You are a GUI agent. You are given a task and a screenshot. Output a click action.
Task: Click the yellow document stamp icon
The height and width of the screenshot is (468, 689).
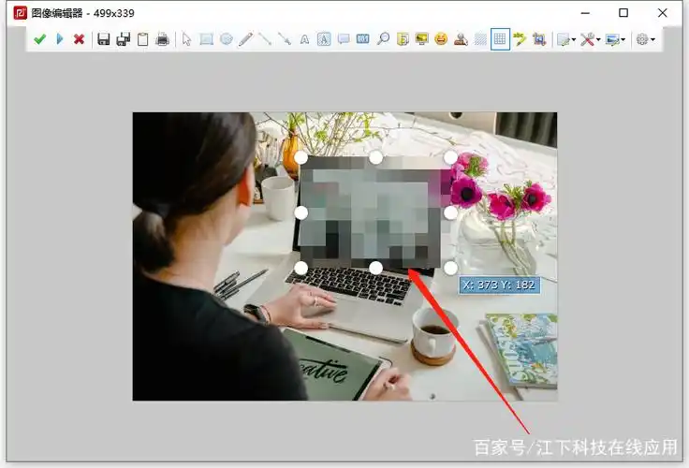pyautogui.click(x=403, y=39)
